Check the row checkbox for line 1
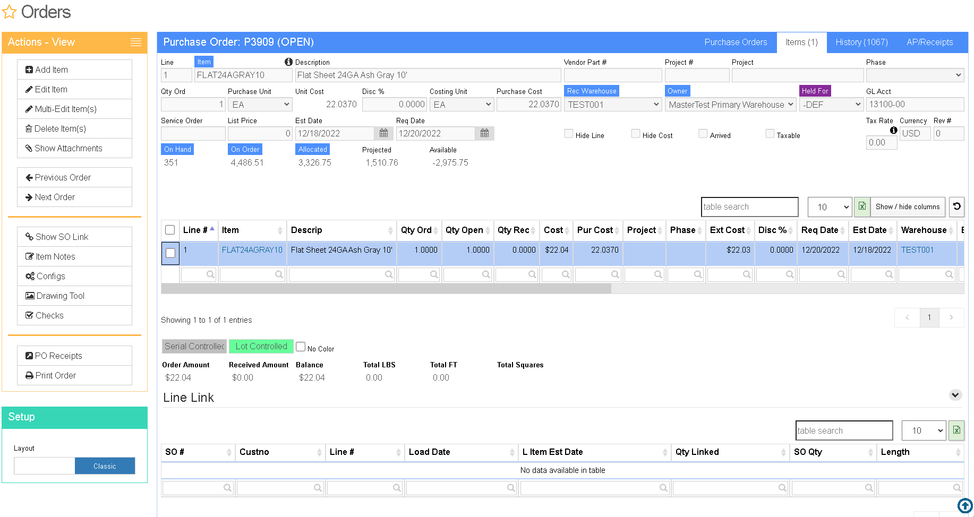Screen dimensions: 974x517 (170, 253)
